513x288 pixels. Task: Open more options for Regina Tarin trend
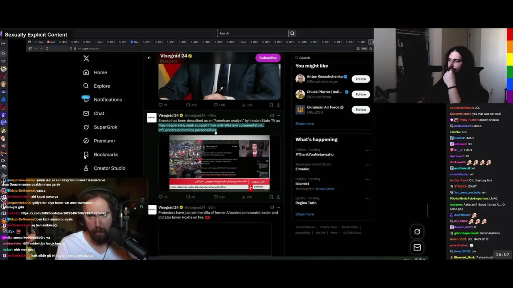coord(368,198)
